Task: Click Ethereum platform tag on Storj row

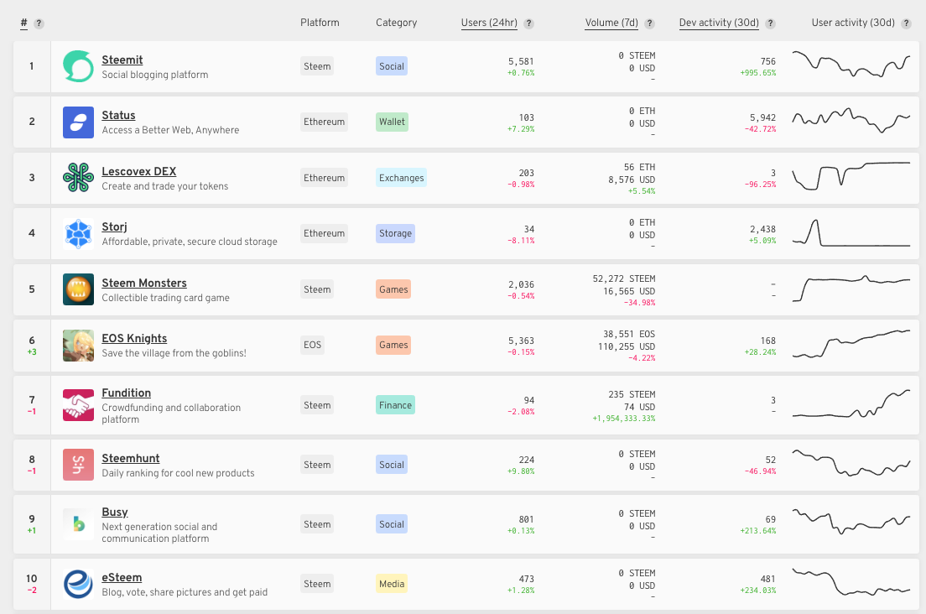Action: click(x=325, y=233)
